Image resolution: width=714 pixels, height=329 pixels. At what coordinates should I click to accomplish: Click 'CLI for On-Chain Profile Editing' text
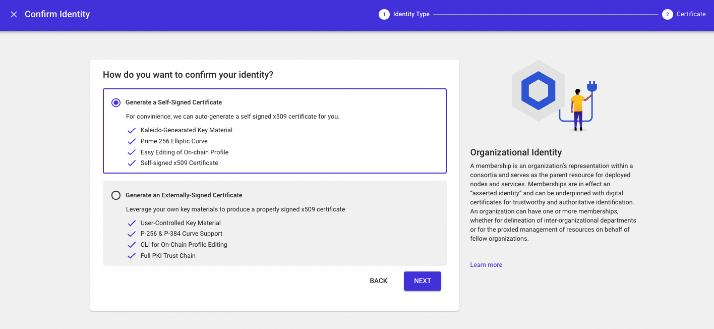[184, 245]
